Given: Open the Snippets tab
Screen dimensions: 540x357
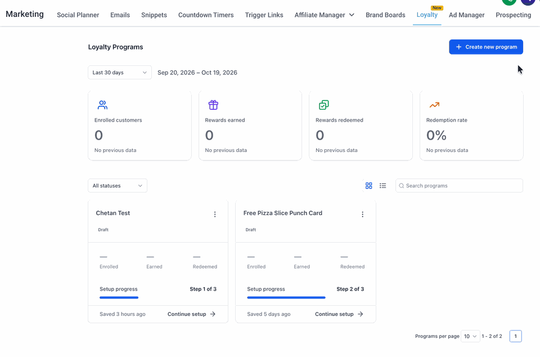Looking at the screenshot, I should click(154, 15).
